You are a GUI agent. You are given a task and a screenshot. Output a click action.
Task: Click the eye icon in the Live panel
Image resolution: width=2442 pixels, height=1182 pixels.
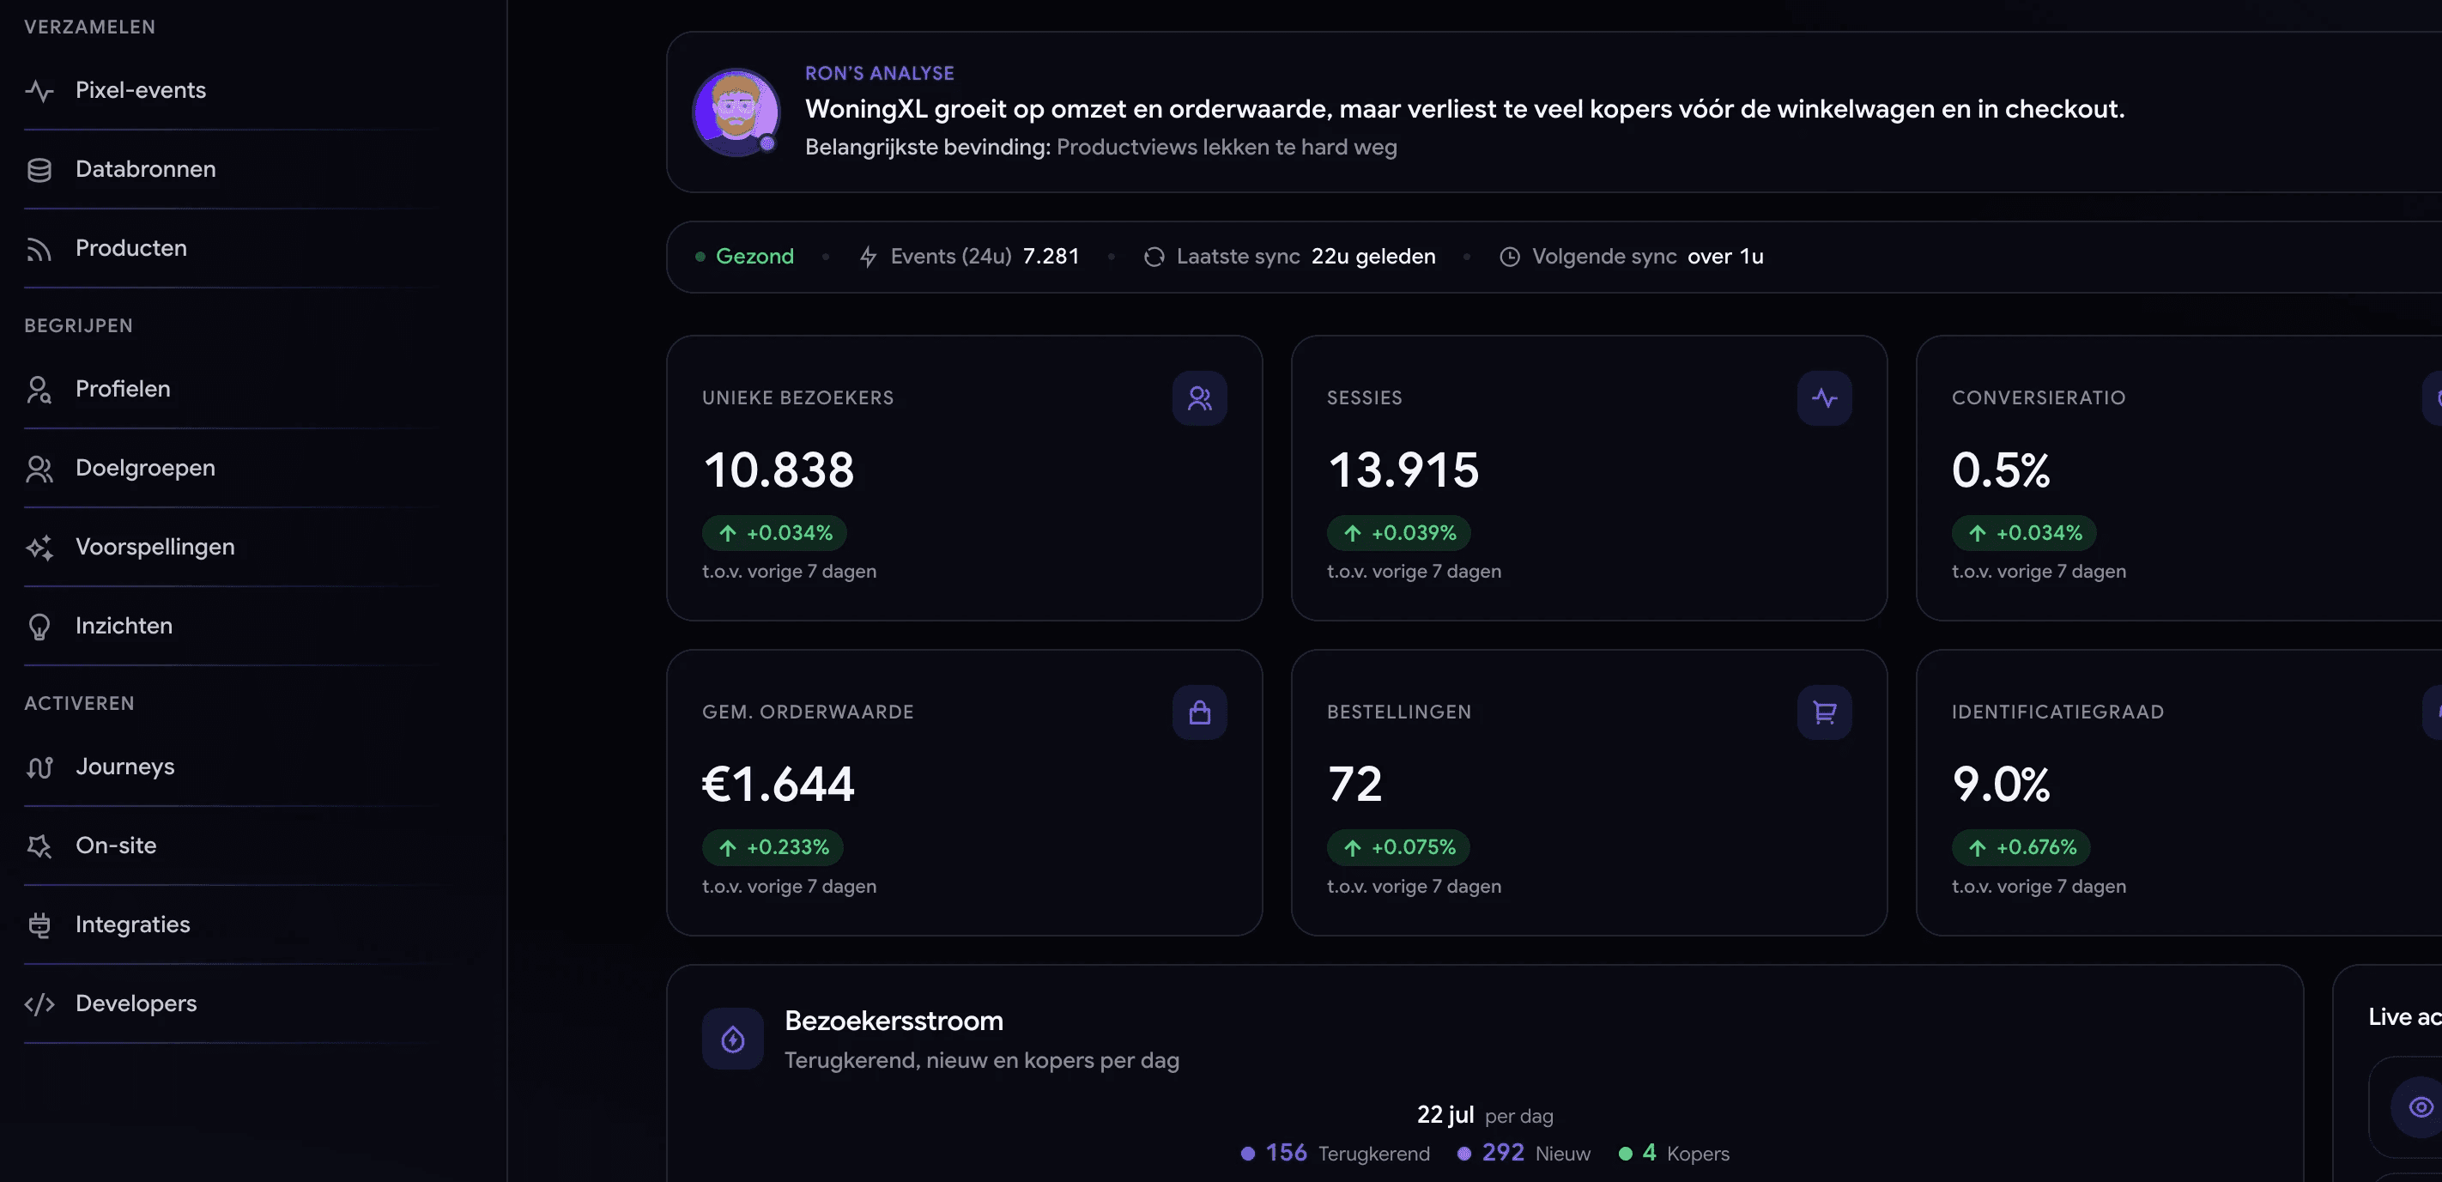(x=2421, y=1107)
